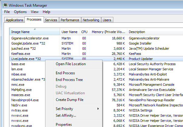Switch to the Applications tab
This screenshot has width=183, height=127.
(15, 20)
